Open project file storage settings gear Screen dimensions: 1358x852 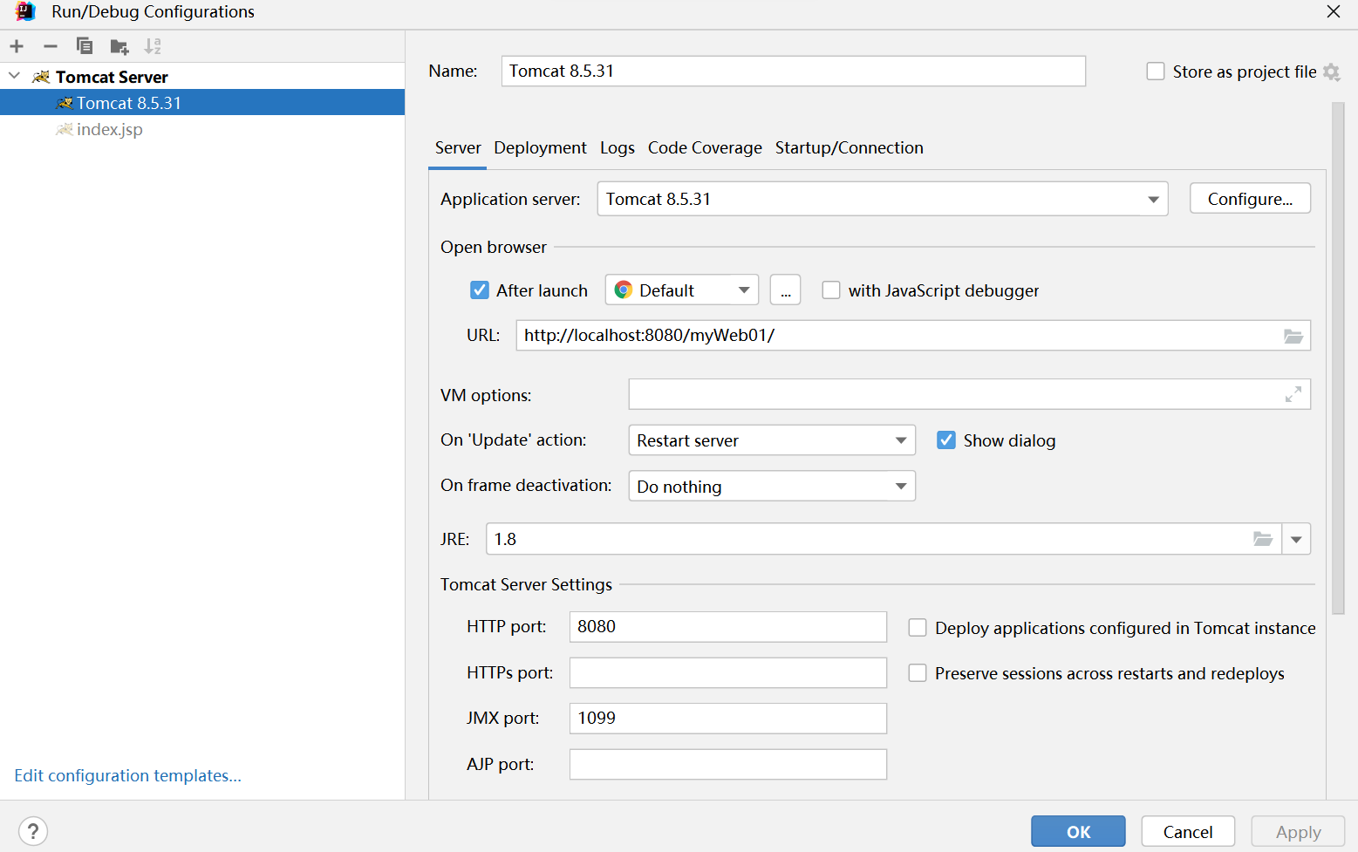tap(1331, 72)
